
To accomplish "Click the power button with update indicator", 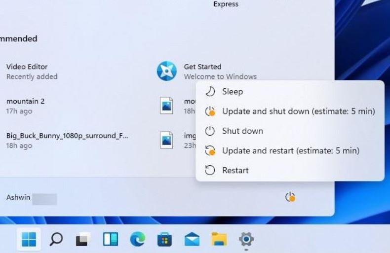I will (x=290, y=197).
